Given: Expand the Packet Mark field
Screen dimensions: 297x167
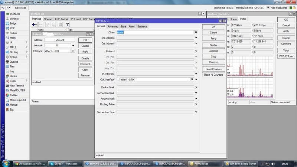Looking at the screenshot, I should (x=196, y=87).
